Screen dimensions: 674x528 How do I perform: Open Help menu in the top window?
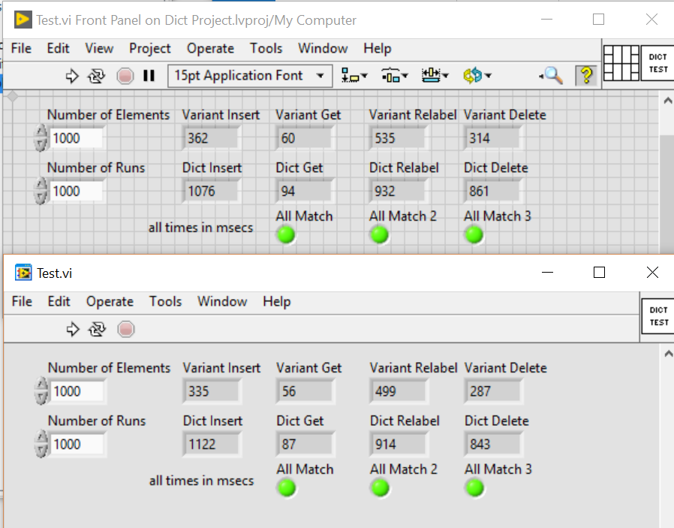pos(378,49)
